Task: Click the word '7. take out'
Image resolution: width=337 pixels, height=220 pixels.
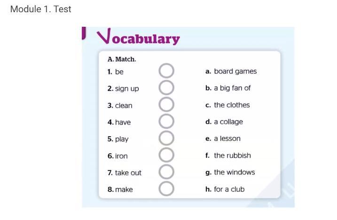Action: (124, 173)
